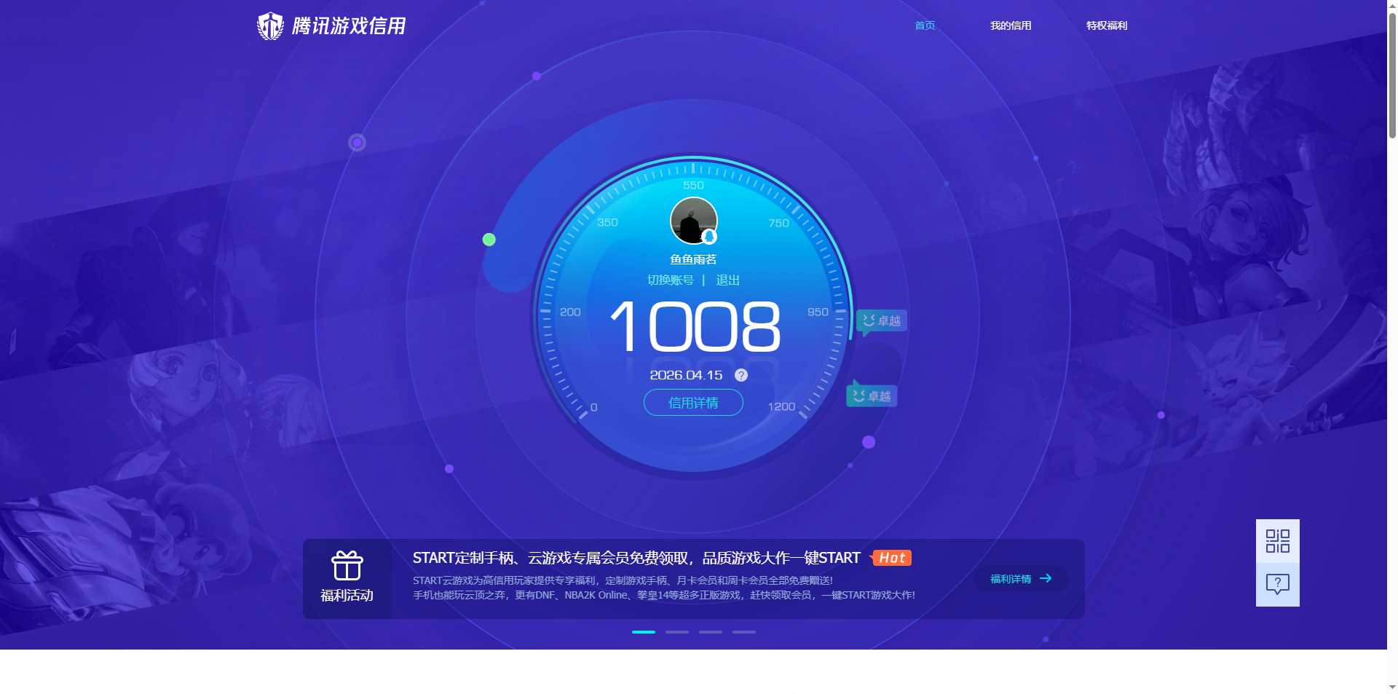Click the Hot badge next to START headline
The image size is (1398, 694).
[x=891, y=558]
